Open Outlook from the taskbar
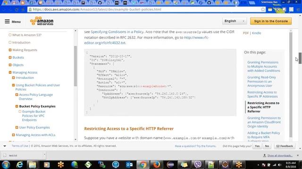 129,165
